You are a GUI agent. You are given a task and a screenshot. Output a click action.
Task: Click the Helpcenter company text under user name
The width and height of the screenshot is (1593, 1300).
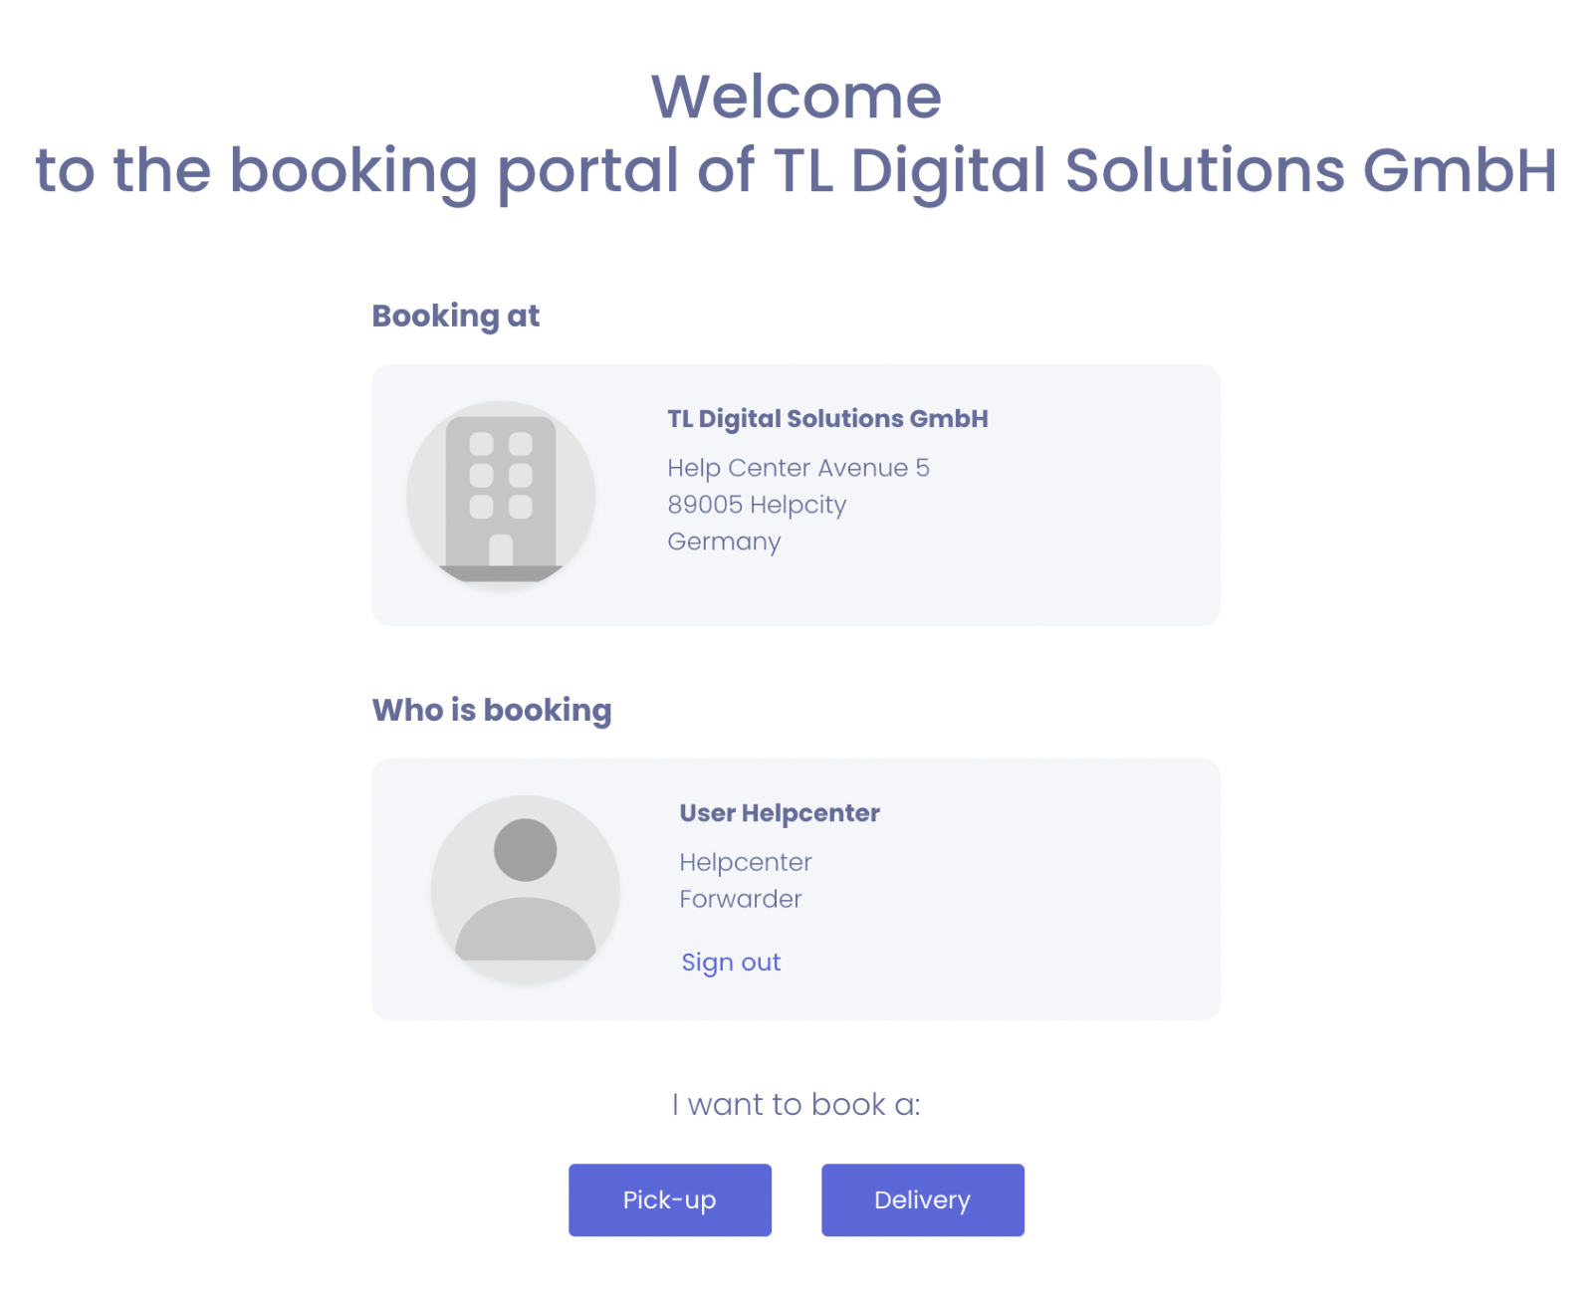[746, 862]
